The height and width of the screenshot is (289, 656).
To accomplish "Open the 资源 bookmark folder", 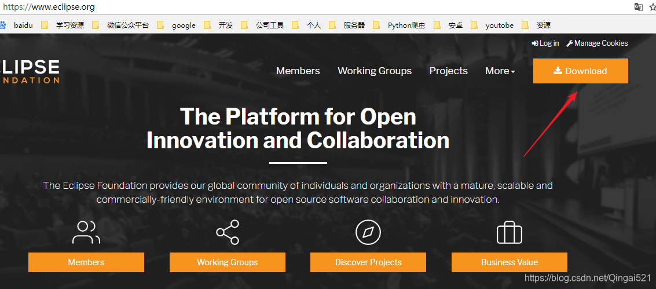I will (x=536, y=25).
